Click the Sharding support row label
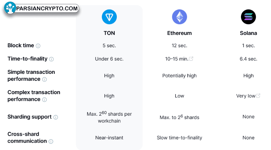Screen dimensions: 271x150 (x=29, y=117)
